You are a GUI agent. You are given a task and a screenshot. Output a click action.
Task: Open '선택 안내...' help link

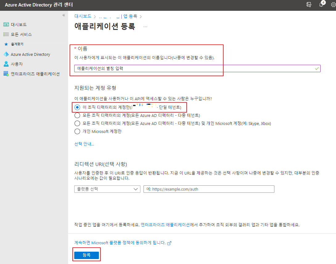[x=84, y=144]
